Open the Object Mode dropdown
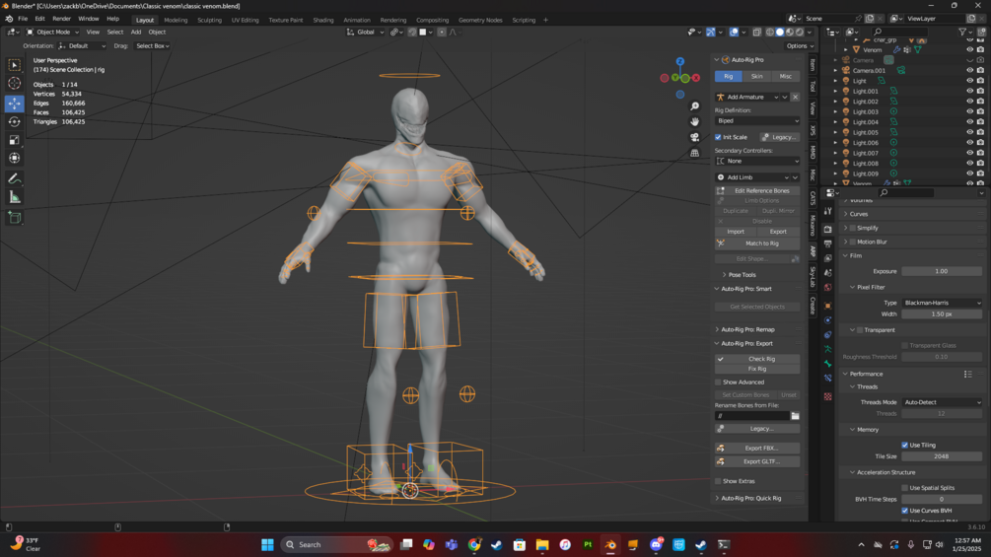 (x=52, y=33)
